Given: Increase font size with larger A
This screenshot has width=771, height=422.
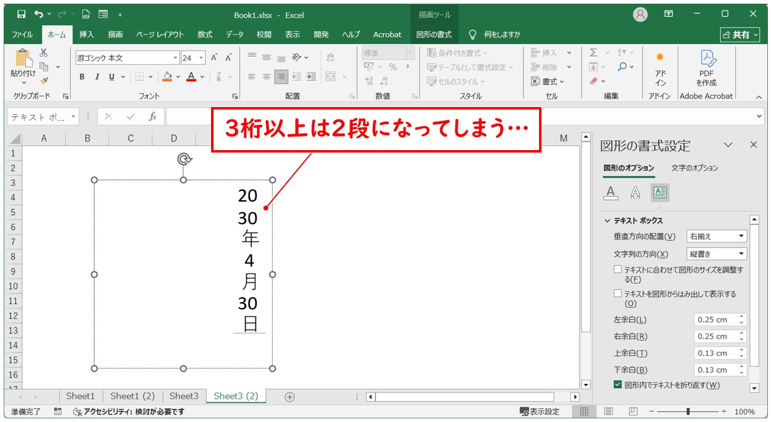Looking at the screenshot, I should 214,58.
